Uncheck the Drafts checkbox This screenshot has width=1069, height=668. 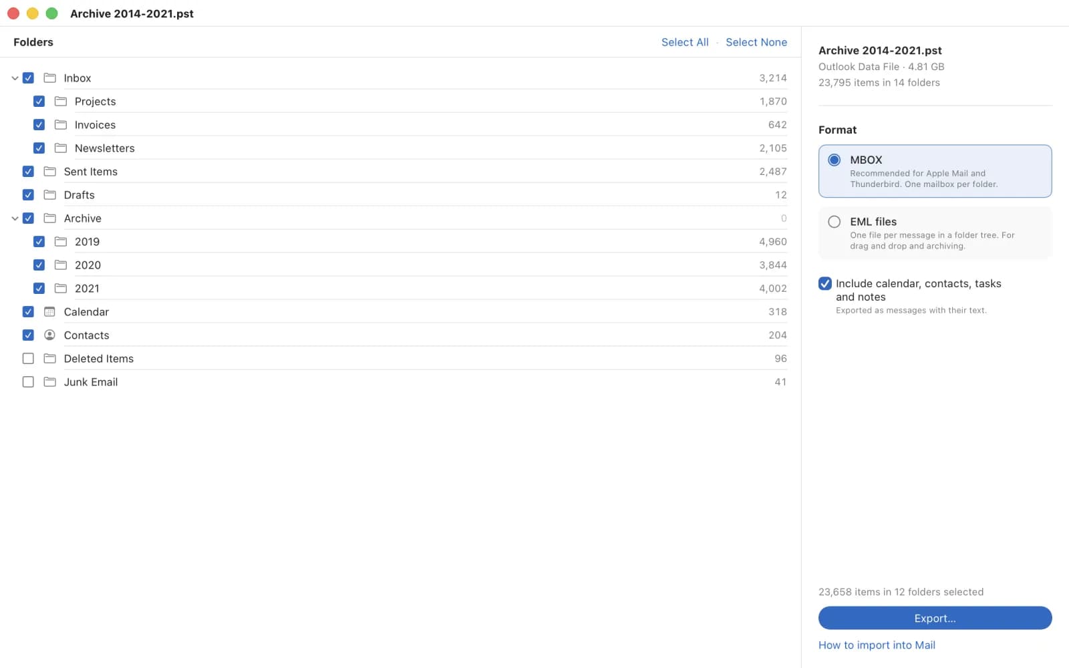point(28,195)
